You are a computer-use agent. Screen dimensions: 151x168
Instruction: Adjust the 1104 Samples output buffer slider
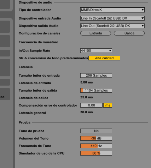pyautogui.click(x=96, y=91)
